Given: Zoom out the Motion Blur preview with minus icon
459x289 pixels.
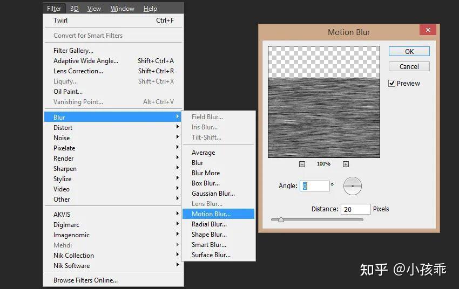Looking at the screenshot, I should point(302,164).
